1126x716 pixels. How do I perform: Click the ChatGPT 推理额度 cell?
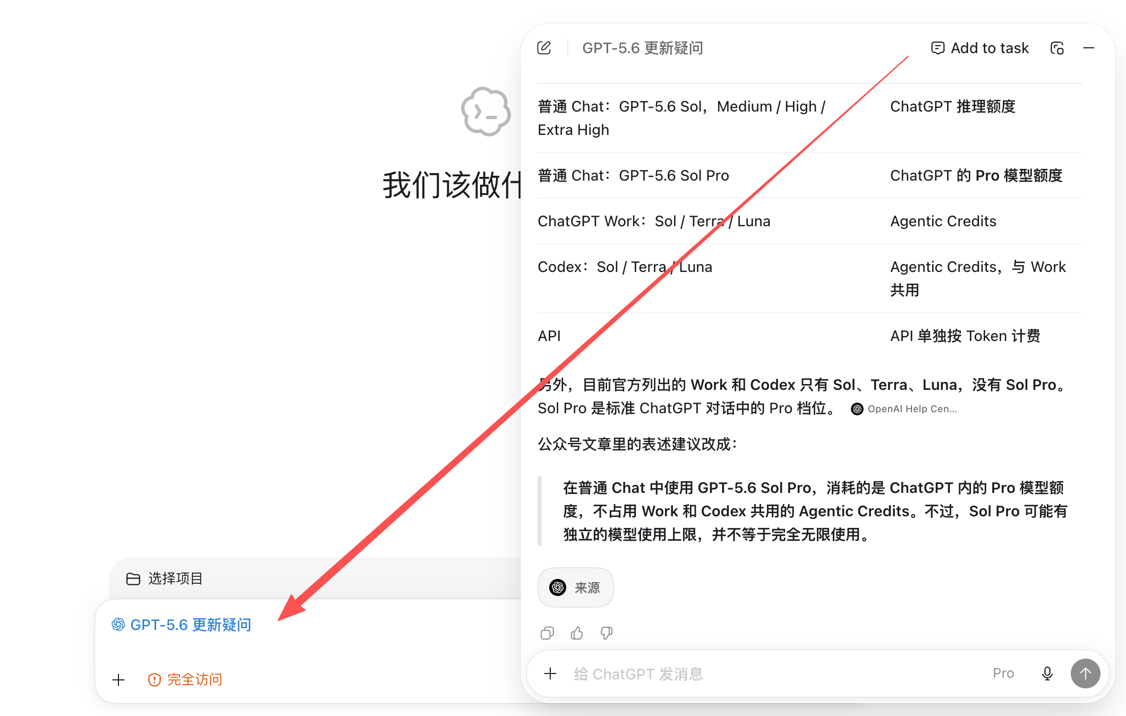953,106
